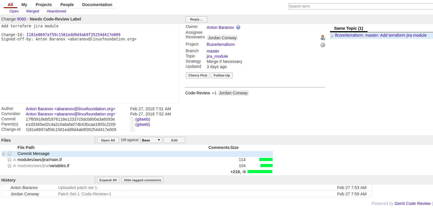Tick the Commit Message reviewed checkbox

click(10, 154)
